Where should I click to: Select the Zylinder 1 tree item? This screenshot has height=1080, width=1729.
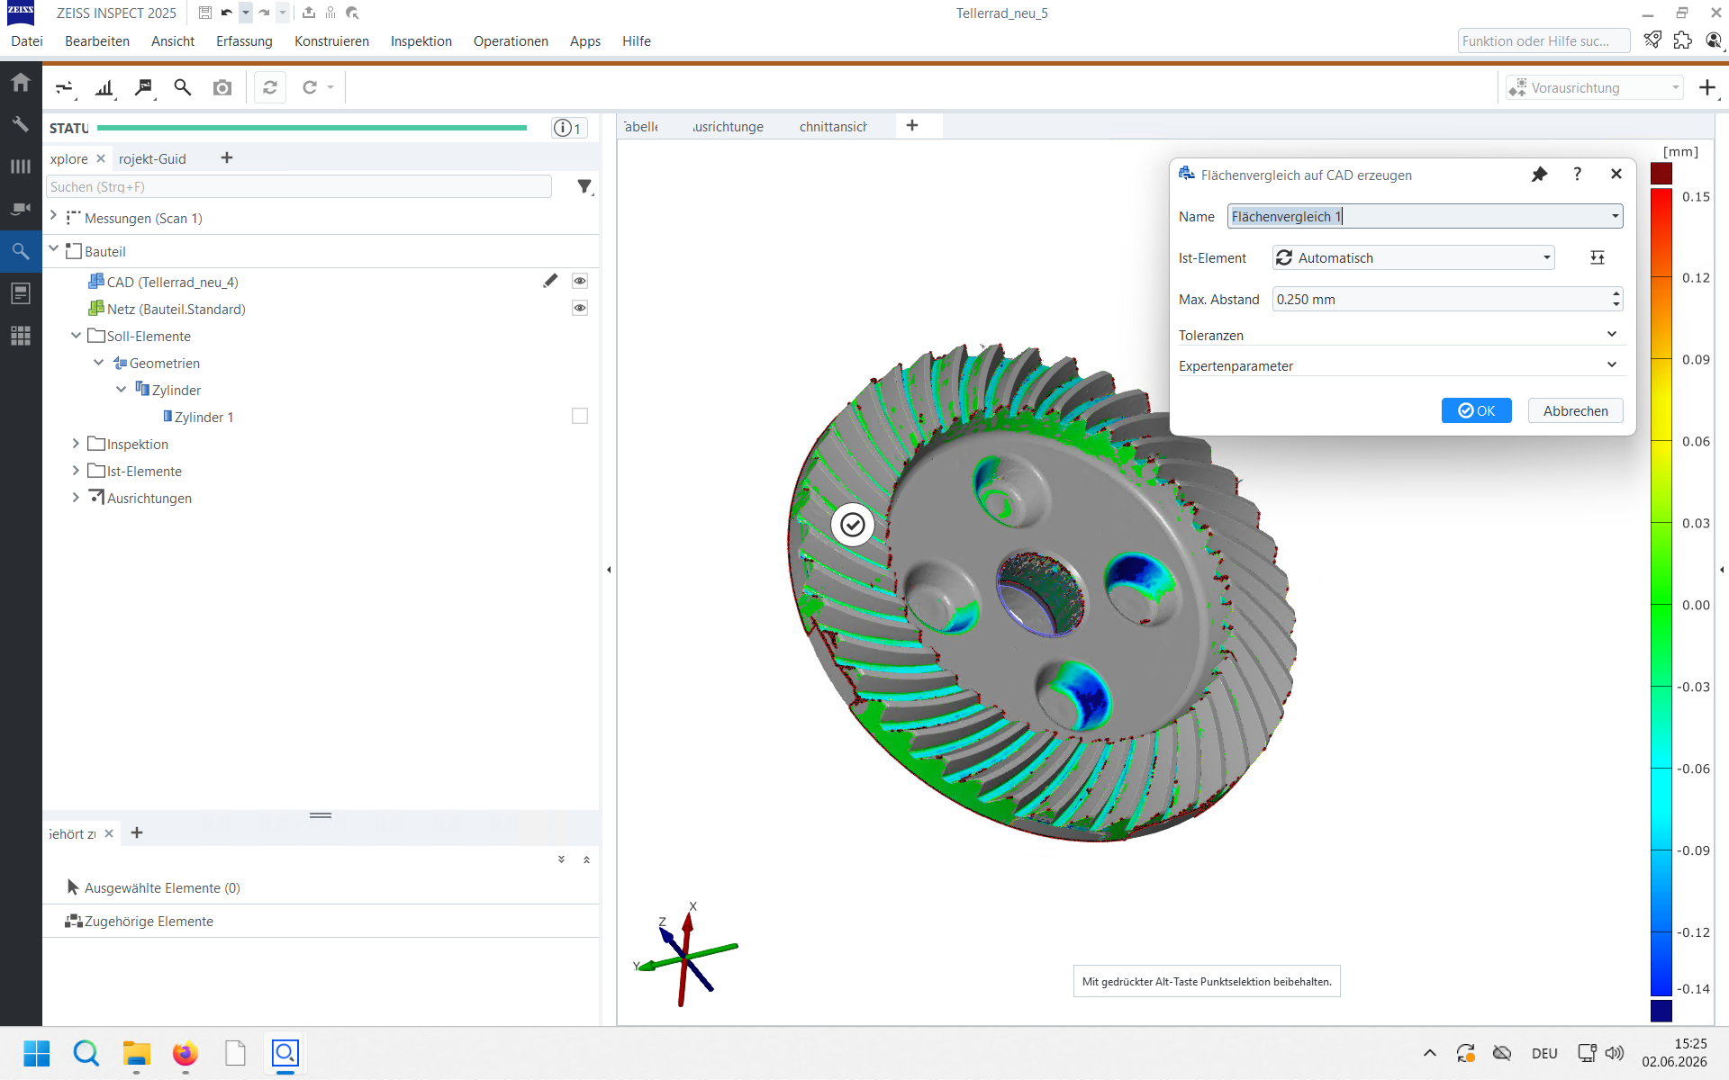pos(204,417)
